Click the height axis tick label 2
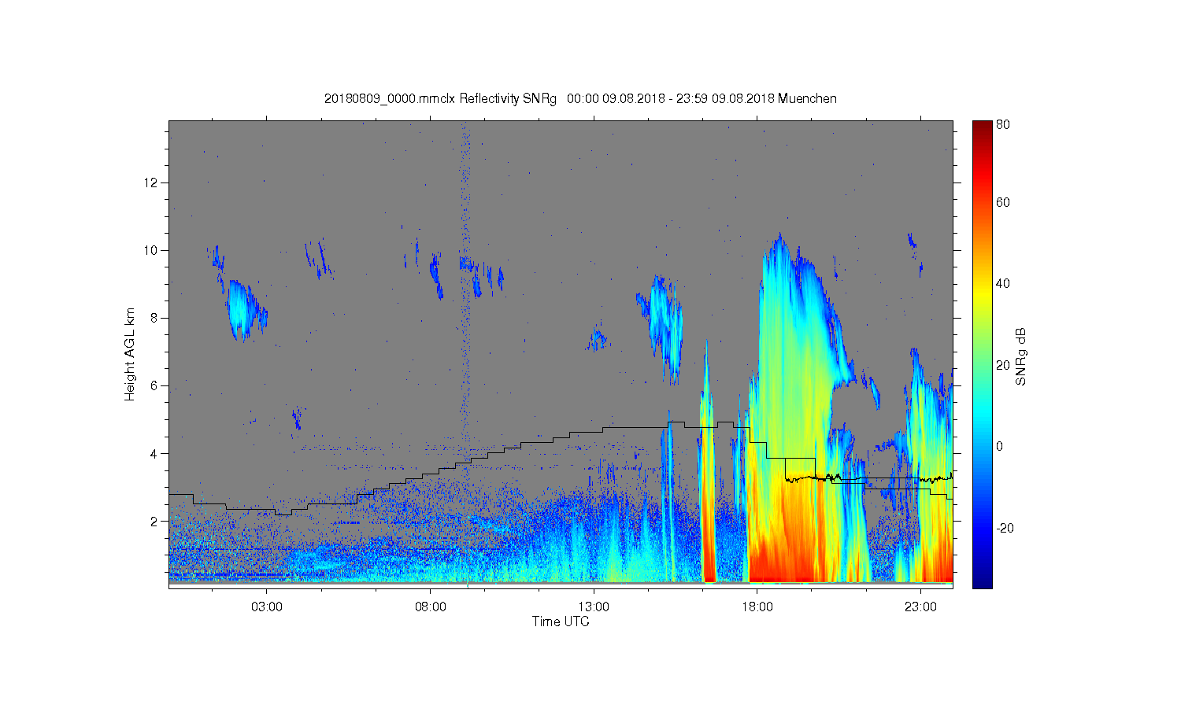This screenshot has width=1181, height=708. pos(155,521)
